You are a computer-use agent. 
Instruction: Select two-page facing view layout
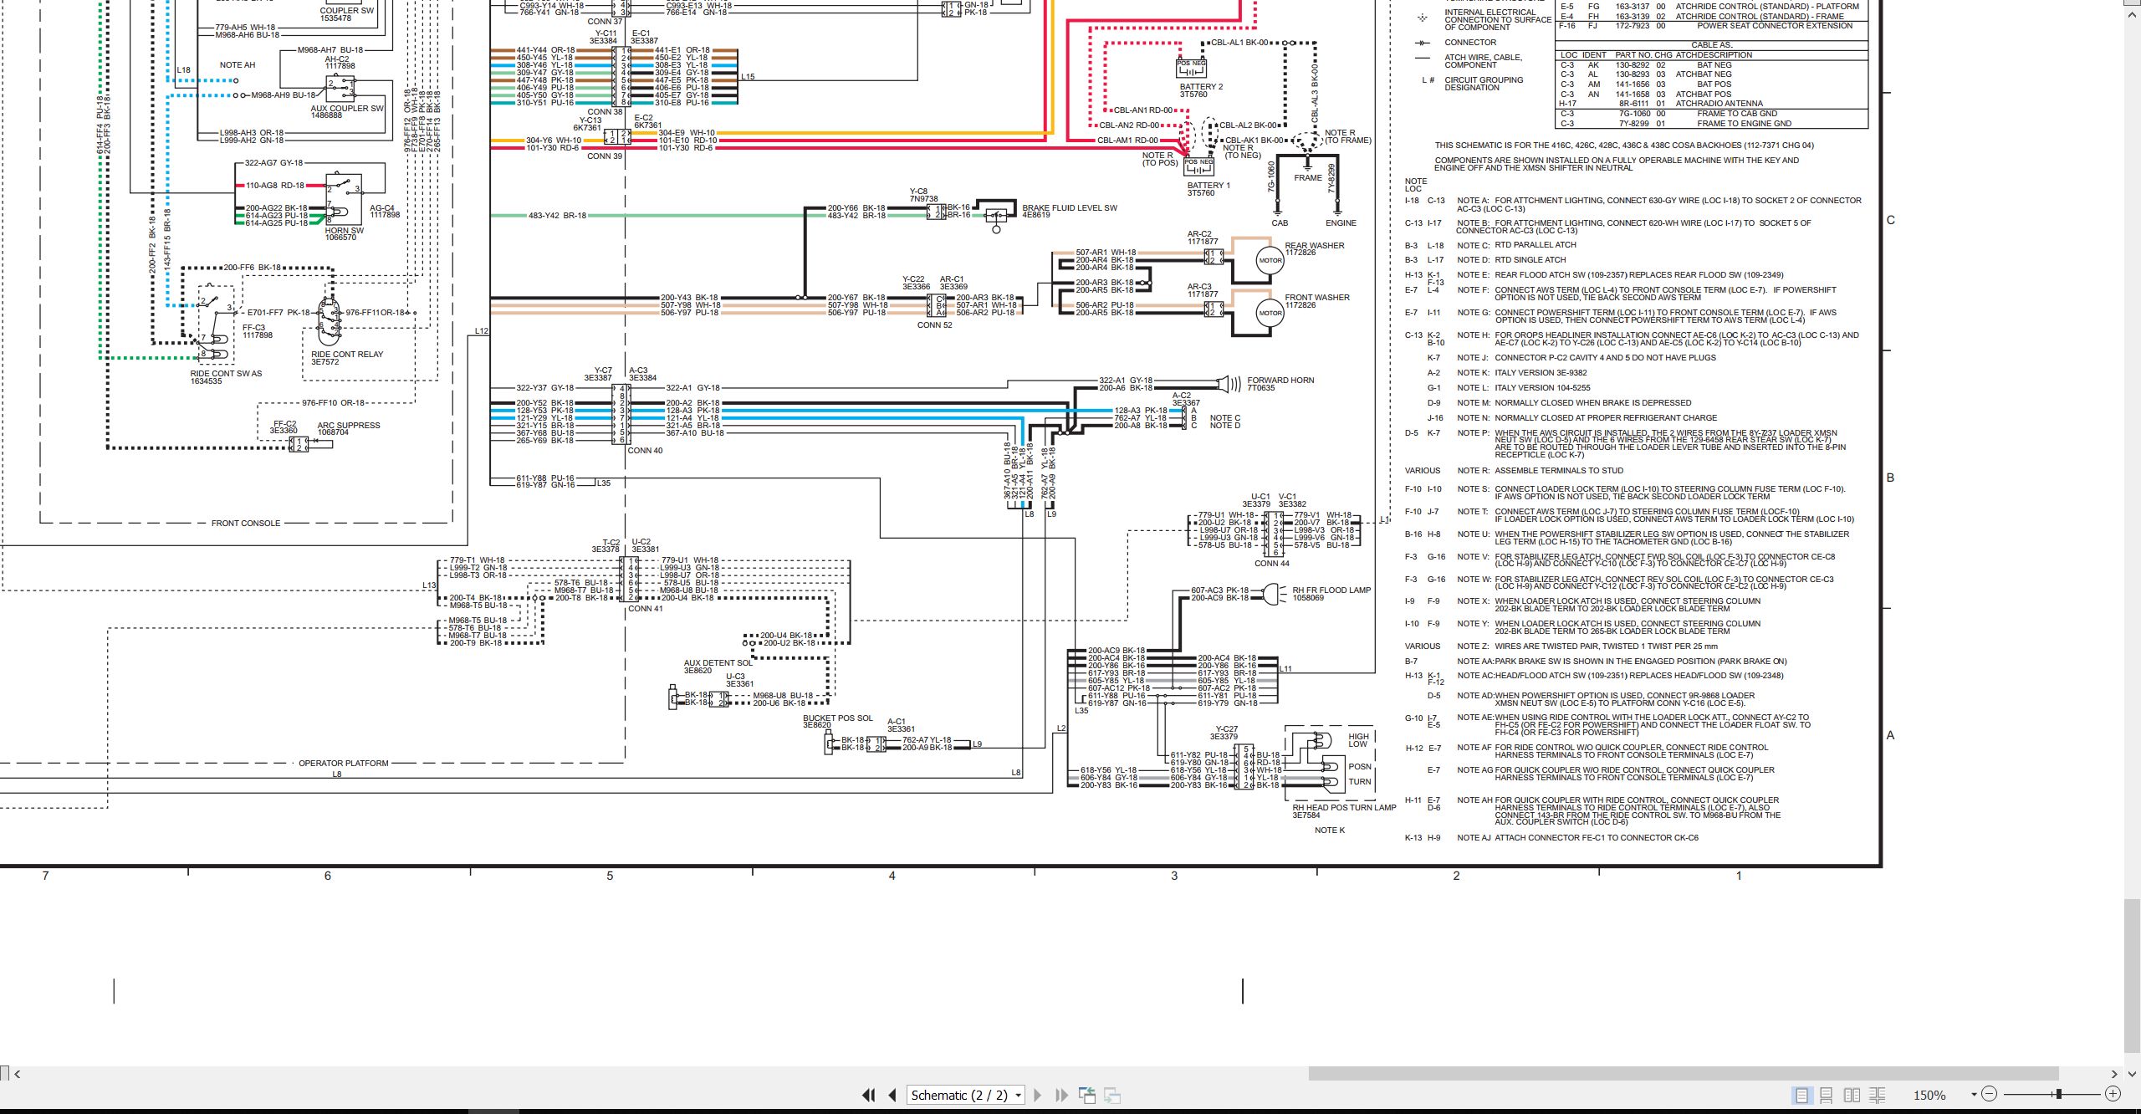point(1852,1095)
